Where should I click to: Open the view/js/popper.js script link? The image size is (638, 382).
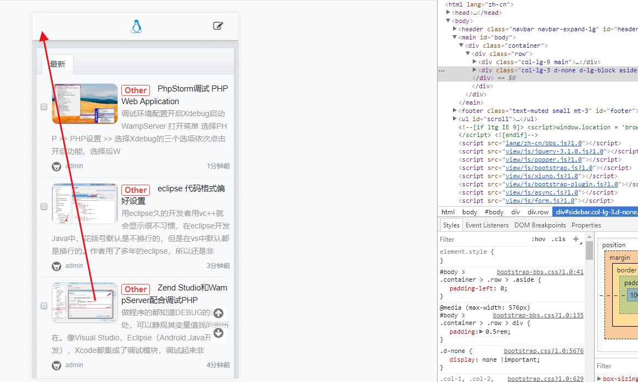(x=544, y=159)
